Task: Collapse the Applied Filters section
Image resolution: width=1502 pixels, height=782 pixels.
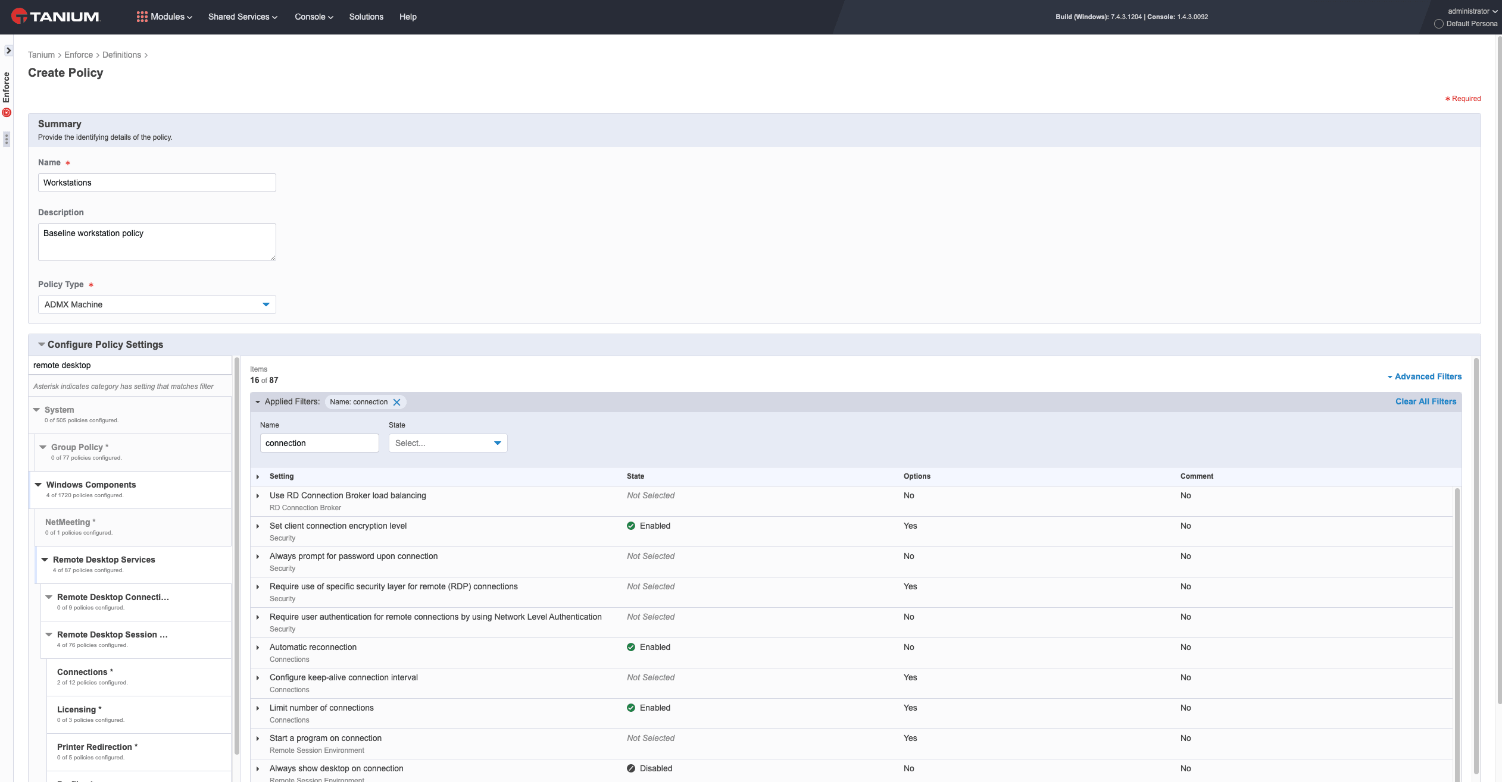Action: 258,402
